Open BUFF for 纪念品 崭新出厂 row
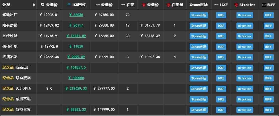This screenshot has height=116, width=279. [268, 68]
